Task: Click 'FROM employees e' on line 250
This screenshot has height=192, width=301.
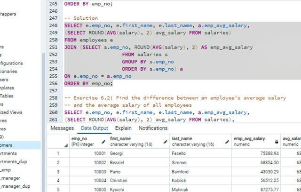Action: coord(89,40)
